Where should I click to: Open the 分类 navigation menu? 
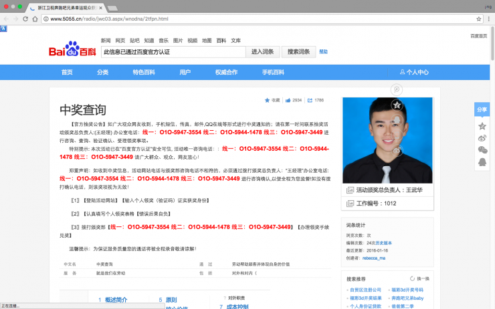pos(102,72)
